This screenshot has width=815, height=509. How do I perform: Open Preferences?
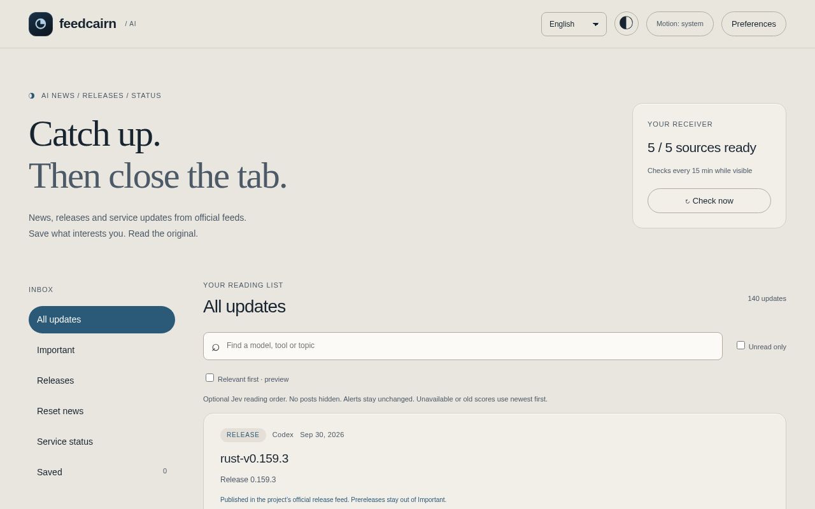(754, 24)
